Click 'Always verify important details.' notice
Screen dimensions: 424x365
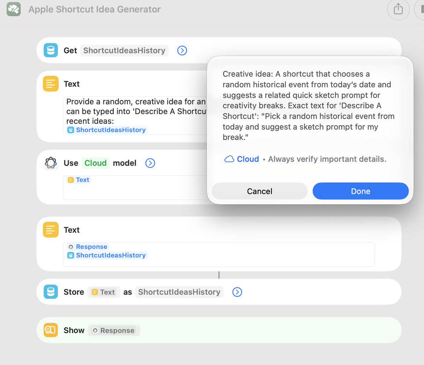click(327, 159)
